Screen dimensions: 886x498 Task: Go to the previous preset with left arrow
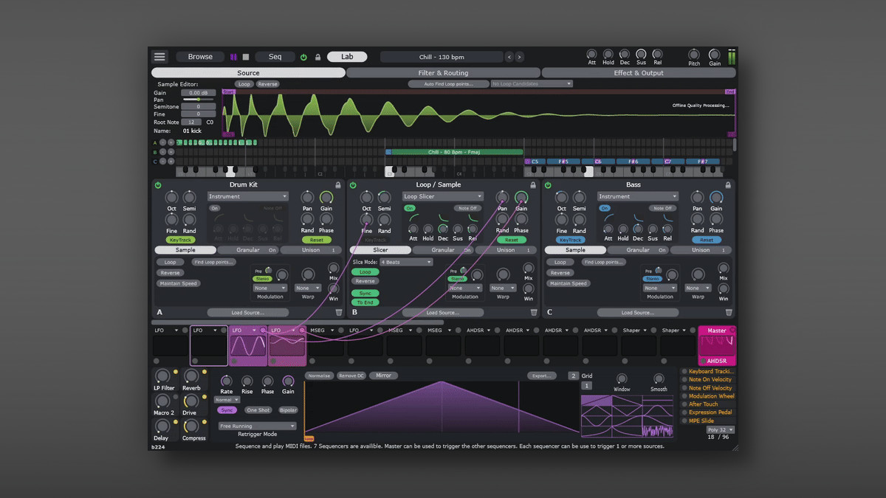coord(509,57)
